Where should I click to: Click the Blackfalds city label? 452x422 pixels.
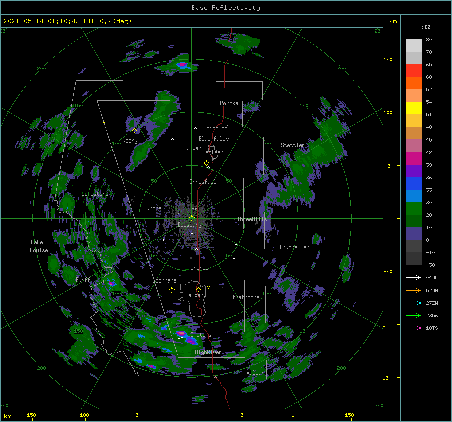point(213,139)
